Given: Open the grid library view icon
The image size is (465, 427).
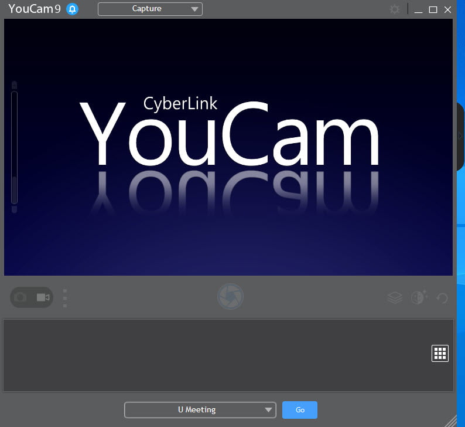Looking at the screenshot, I should pyautogui.click(x=440, y=353).
